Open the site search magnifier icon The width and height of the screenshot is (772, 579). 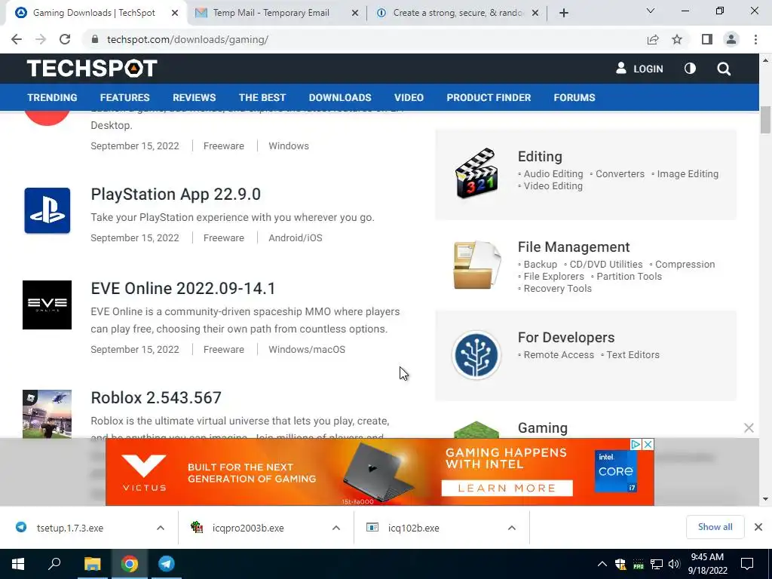tap(724, 69)
